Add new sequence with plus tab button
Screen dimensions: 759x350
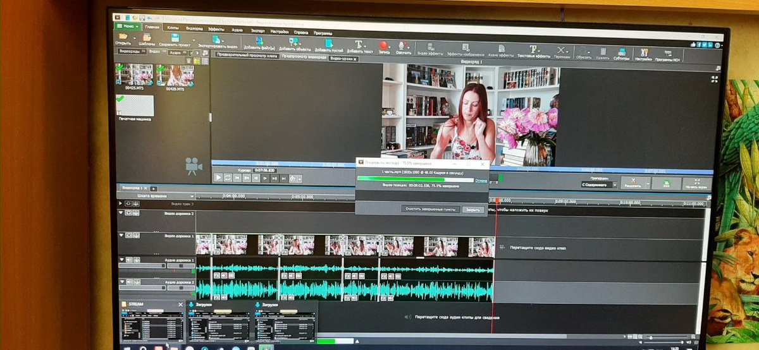(154, 188)
